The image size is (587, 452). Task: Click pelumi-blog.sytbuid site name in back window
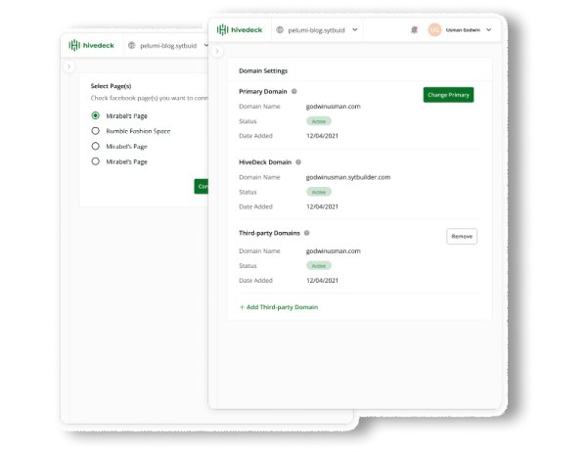168,46
